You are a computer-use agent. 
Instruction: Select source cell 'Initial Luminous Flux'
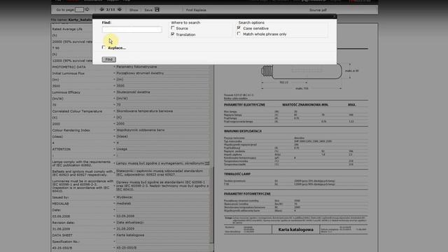[x=69, y=73]
